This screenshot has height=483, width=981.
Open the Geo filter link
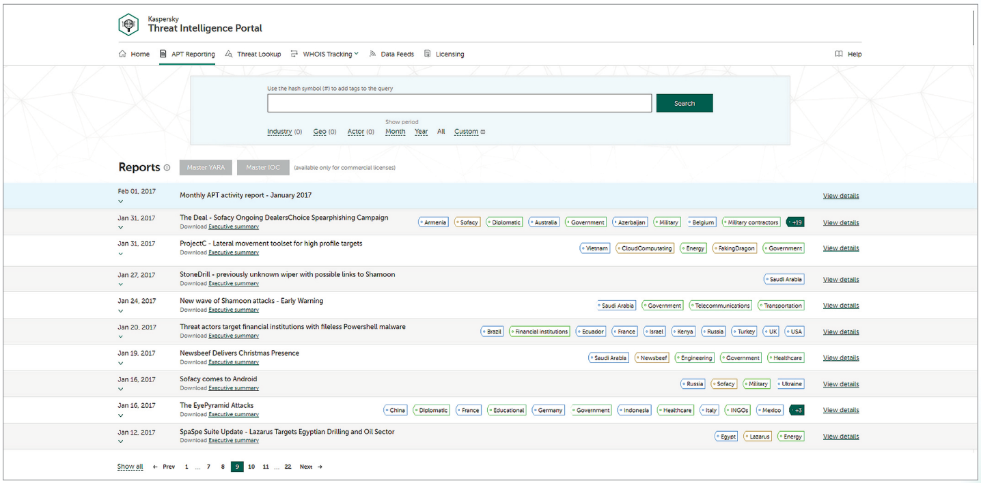pyautogui.click(x=320, y=132)
